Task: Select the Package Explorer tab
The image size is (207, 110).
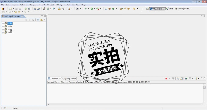Action: pyautogui.click(x=12, y=16)
